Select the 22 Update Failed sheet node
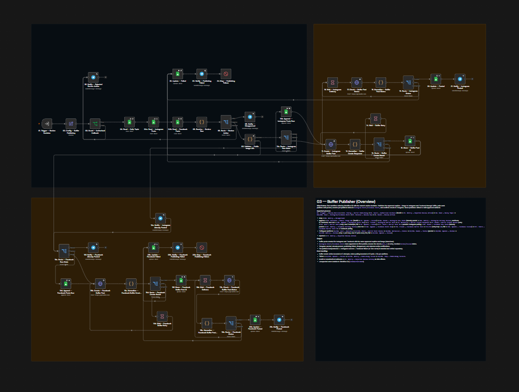Screen dimensions: 519x392 pos(178,74)
